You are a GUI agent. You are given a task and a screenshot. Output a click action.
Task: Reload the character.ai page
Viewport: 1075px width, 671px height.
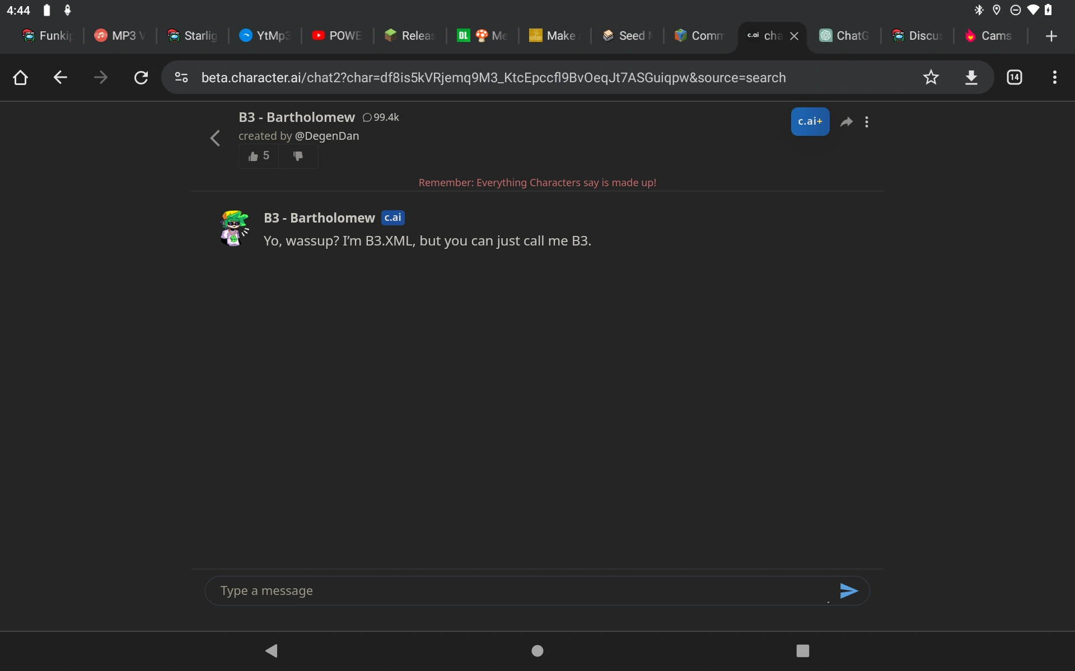(x=141, y=77)
